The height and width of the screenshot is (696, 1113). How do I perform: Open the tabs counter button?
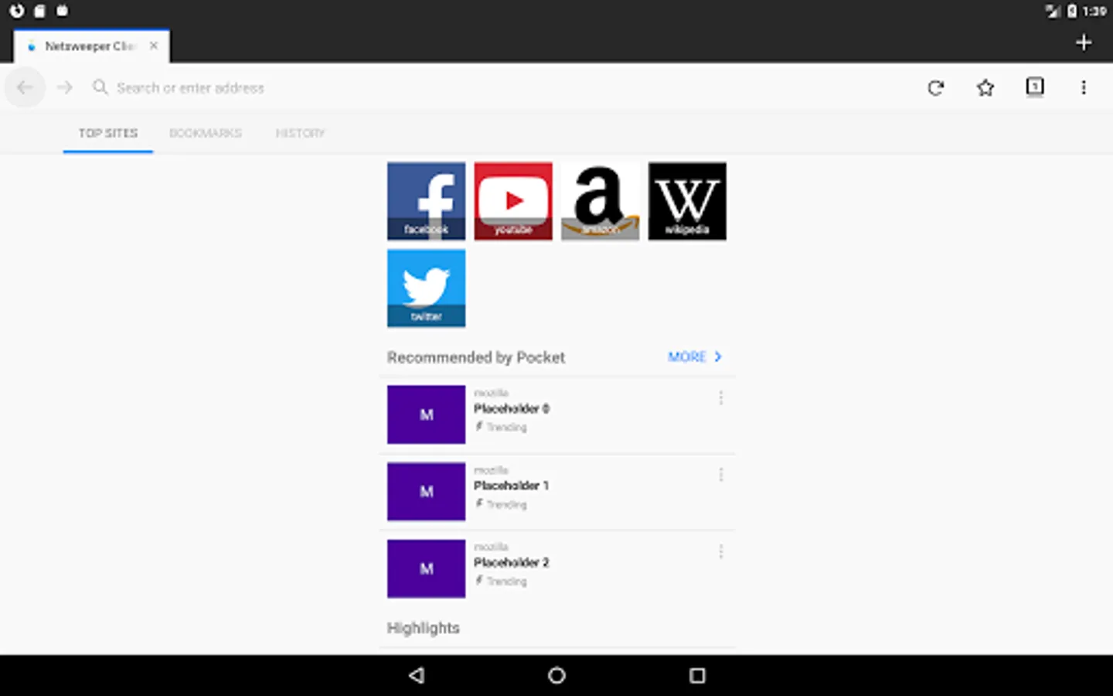[x=1034, y=87]
